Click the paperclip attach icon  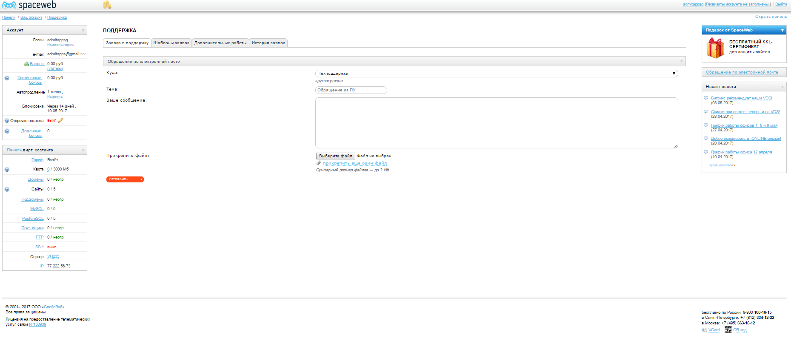pyautogui.click(x=319, y=163)
